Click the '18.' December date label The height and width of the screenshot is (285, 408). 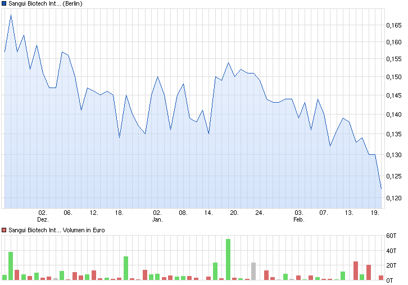point(119,213)
